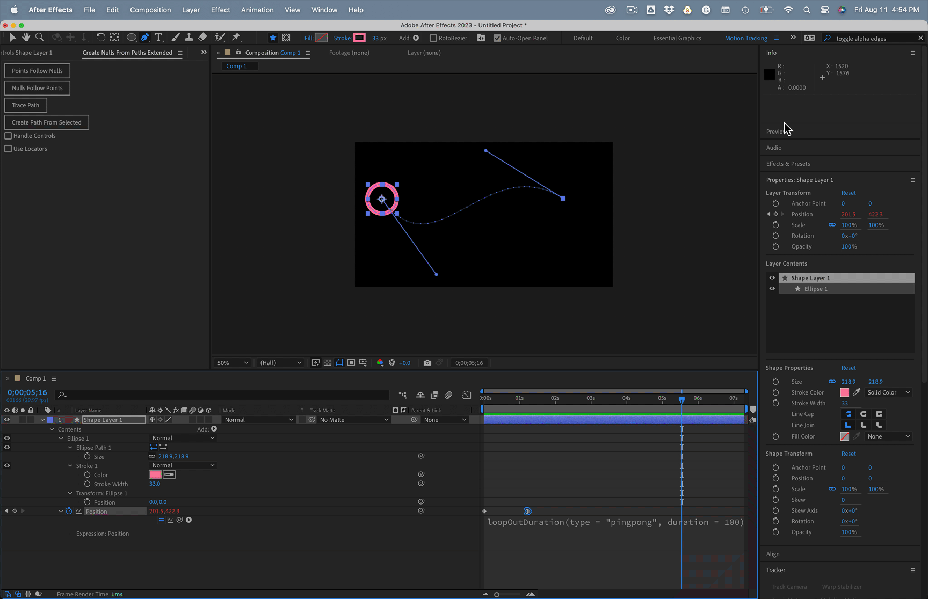Screen dimensions: 928x599
Task: Click the Show Channel color icon
Action: tap(380, 363)
